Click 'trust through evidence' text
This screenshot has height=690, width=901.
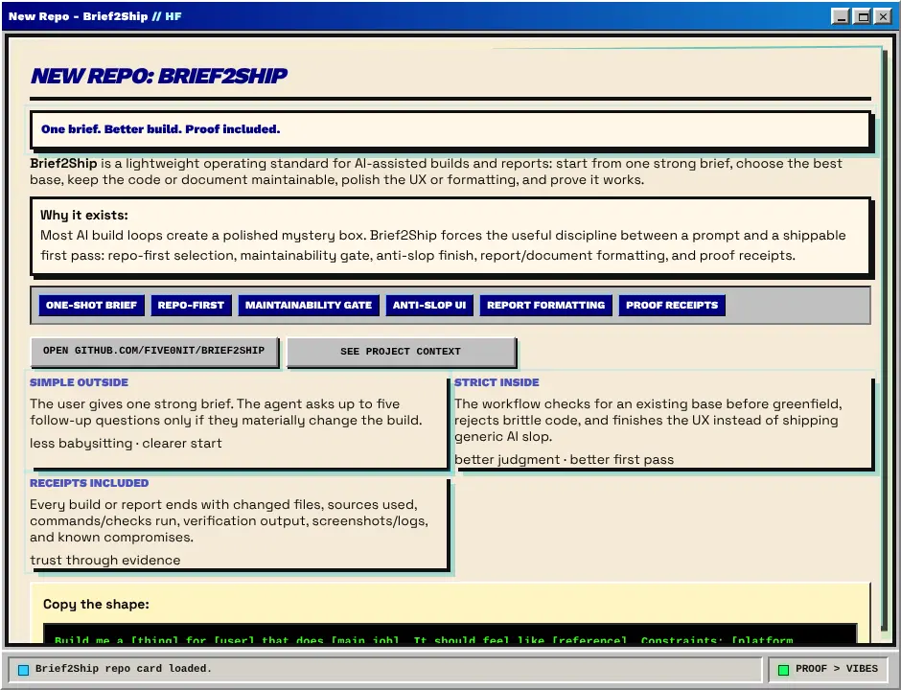click(x=105, y=561)
